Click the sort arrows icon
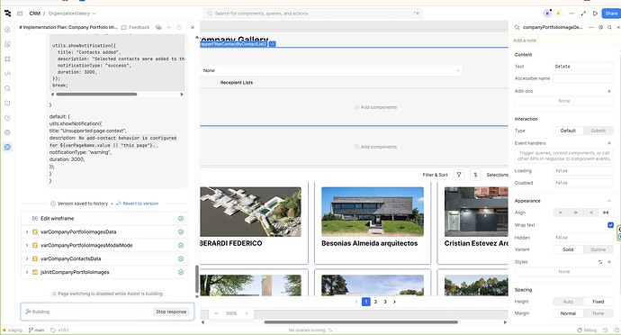621x335 pixels. click(475, 175)
